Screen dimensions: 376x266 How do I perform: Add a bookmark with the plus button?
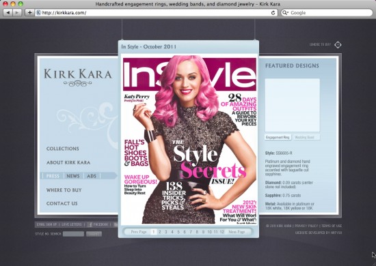coord(29,12)
